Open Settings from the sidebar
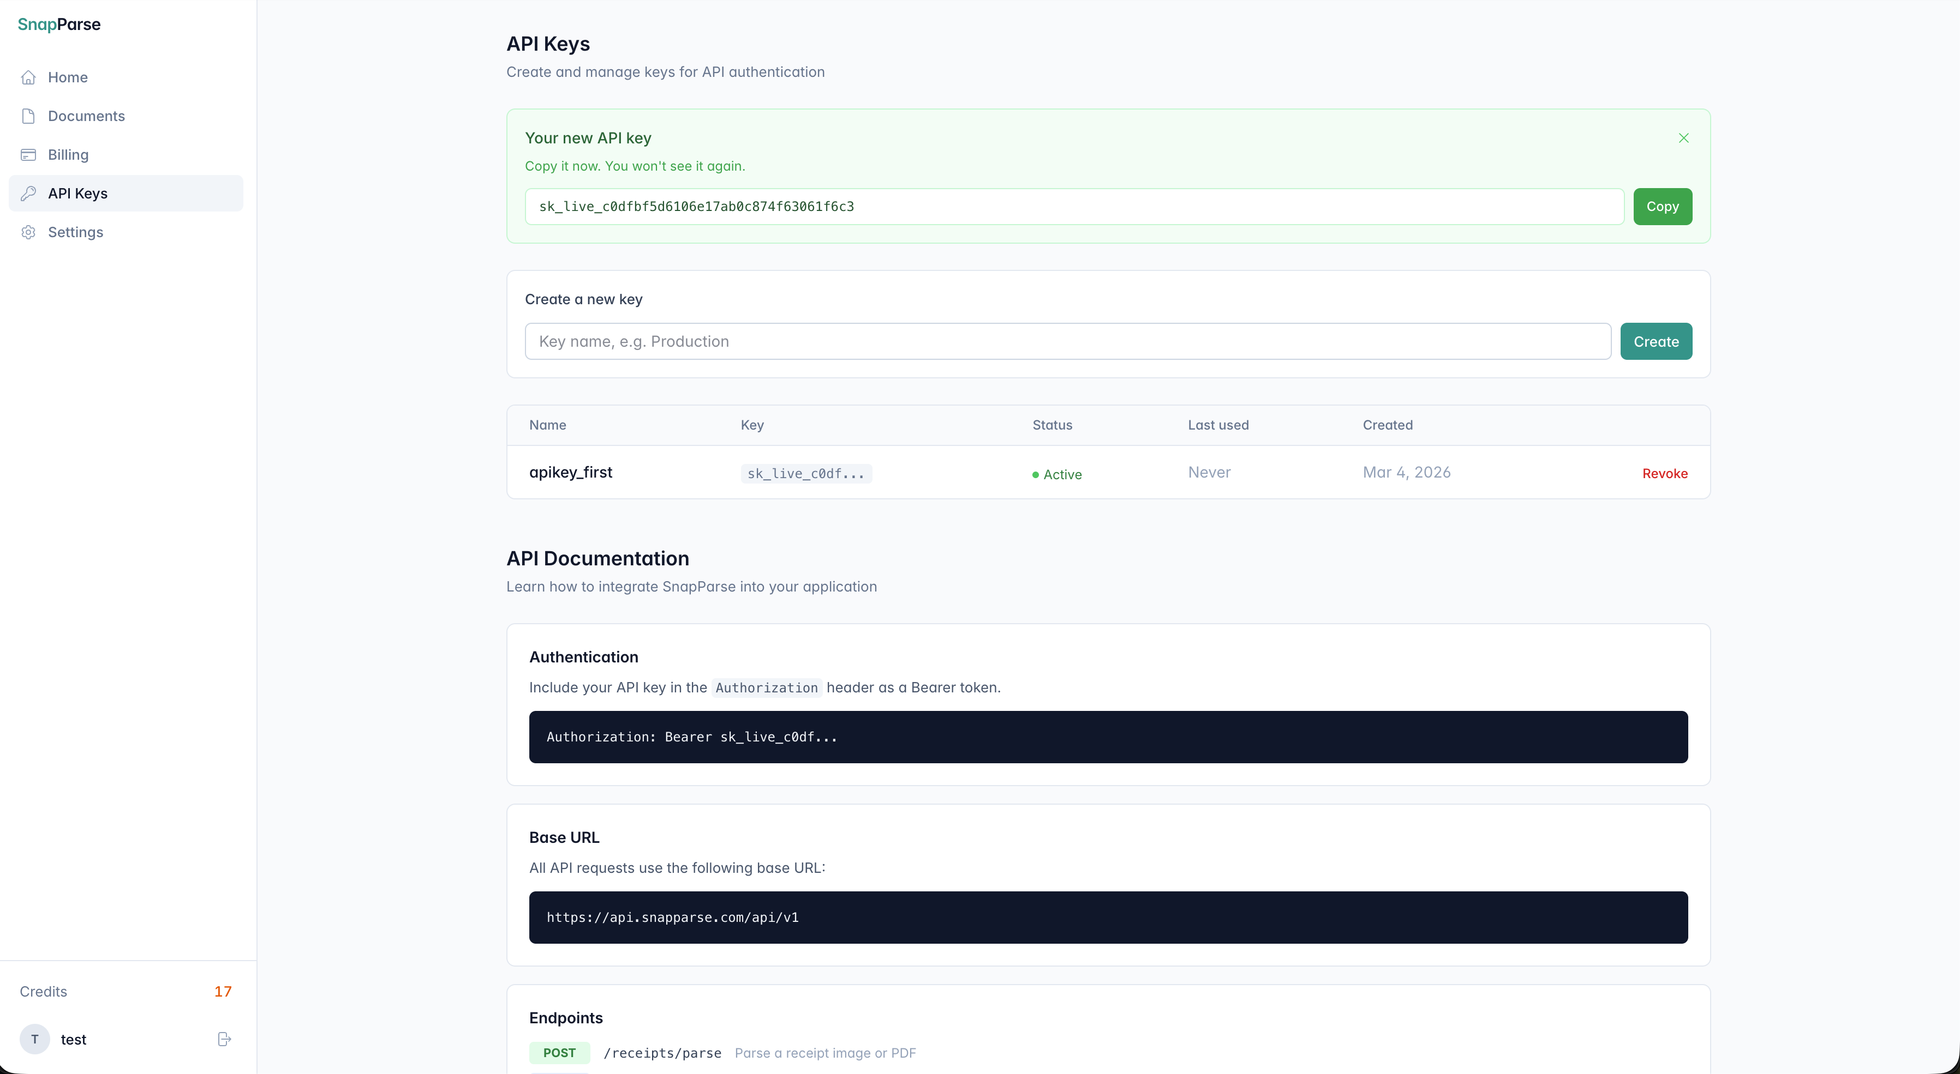The image size is (1960, 1074). 75,233
